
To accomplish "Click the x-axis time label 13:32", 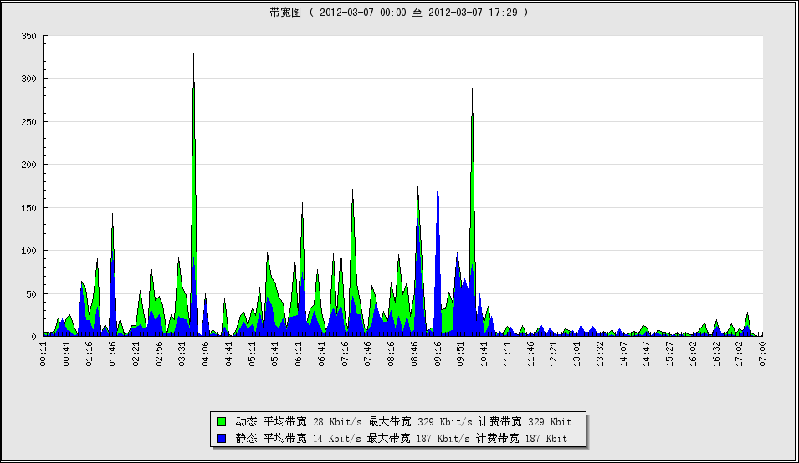I will click(600, 354).
